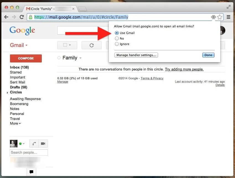This screenshot has width=235, height=178.
Task: Click the Search people field
Action: tap(29, 152)
